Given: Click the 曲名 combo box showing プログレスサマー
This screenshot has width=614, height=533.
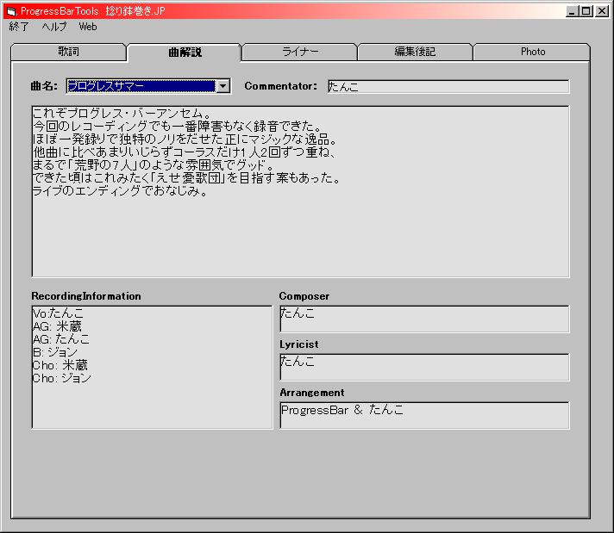Looking at the screenshot, I should [x=148, y=86].
